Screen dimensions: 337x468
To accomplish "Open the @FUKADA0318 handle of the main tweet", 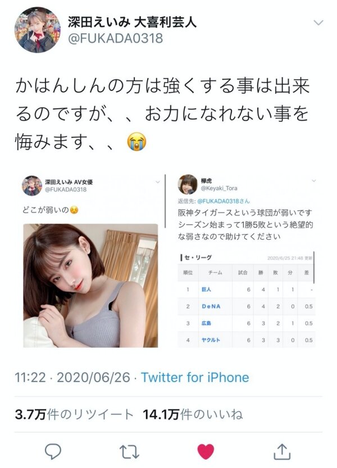I will click(x=116, y=38).
